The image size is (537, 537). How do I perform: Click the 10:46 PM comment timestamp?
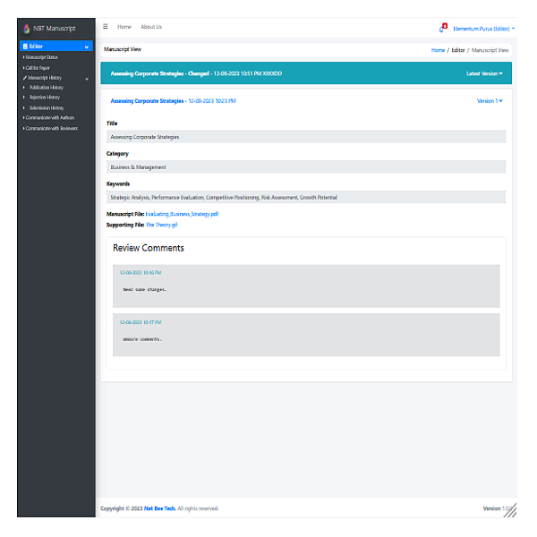(141, 273)
